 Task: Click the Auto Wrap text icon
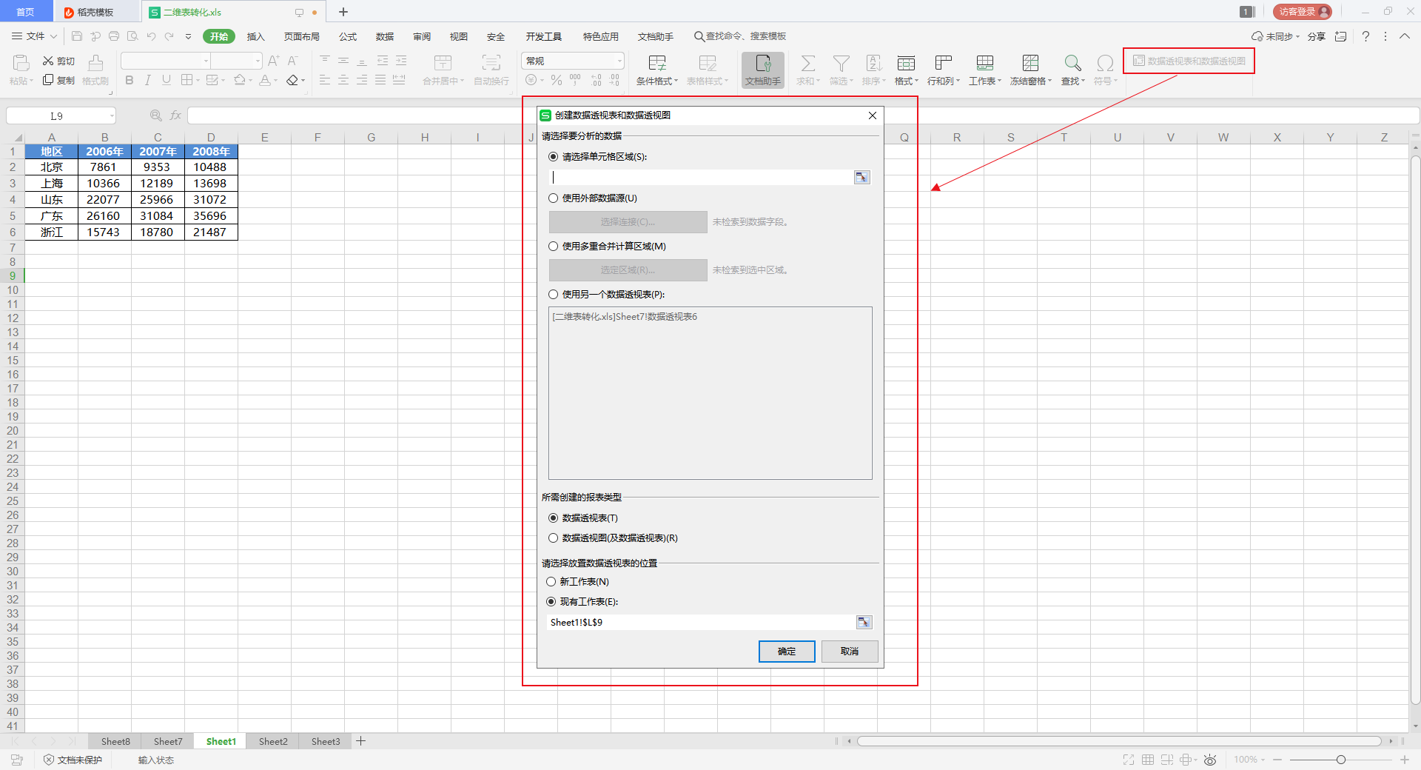pyautogui.click(x=491, y=63)
